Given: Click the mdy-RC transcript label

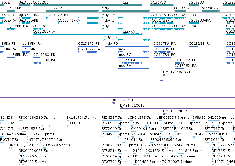Looking at the screenshot, I should coord(108,26).
